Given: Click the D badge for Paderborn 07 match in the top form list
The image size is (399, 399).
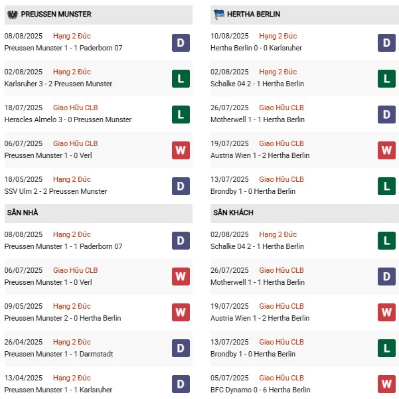Looking at the screenshot, I should point(180,42).
